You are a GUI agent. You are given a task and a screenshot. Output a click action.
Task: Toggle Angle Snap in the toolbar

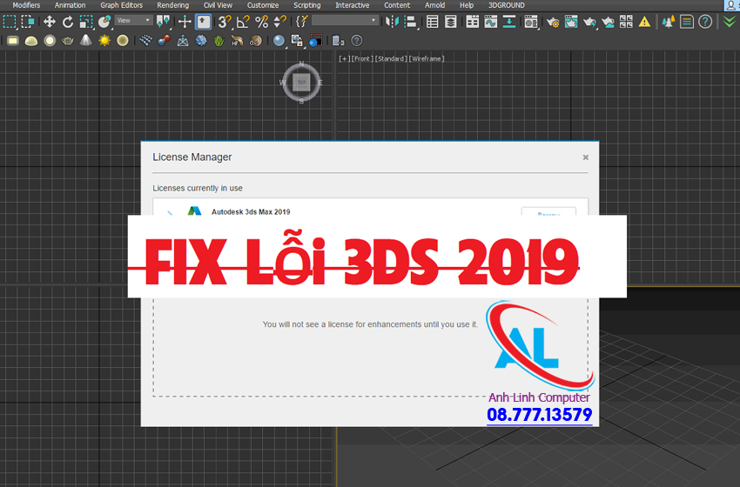(243, 22)
